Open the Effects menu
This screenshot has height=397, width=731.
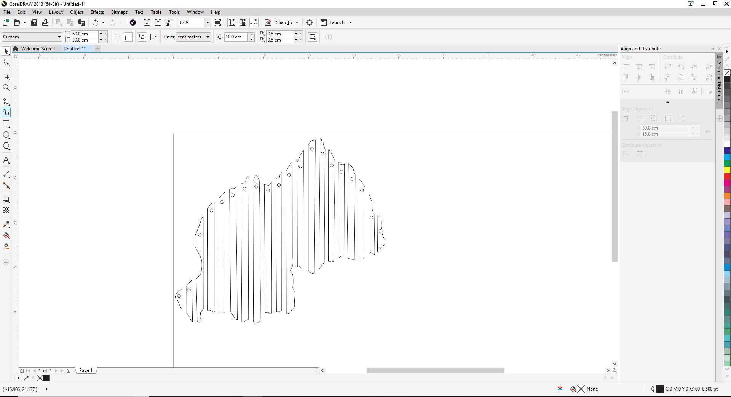coord(97,12)
